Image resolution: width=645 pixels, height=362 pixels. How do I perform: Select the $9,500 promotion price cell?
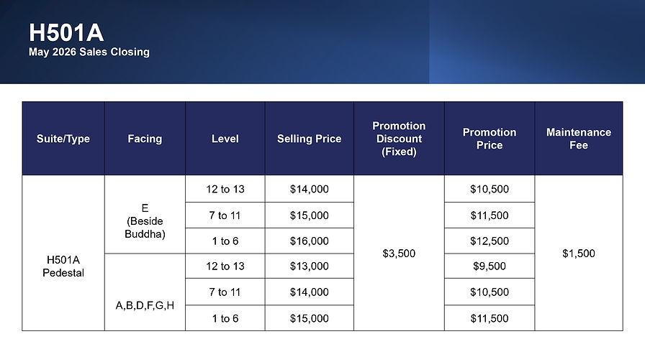click(x=490, y=266)
